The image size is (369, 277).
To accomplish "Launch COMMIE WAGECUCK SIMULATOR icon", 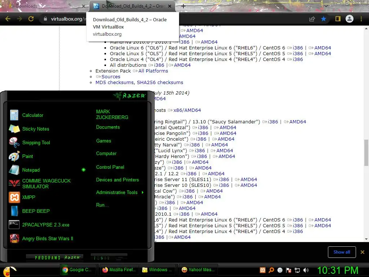I will [x=14, y=184].
